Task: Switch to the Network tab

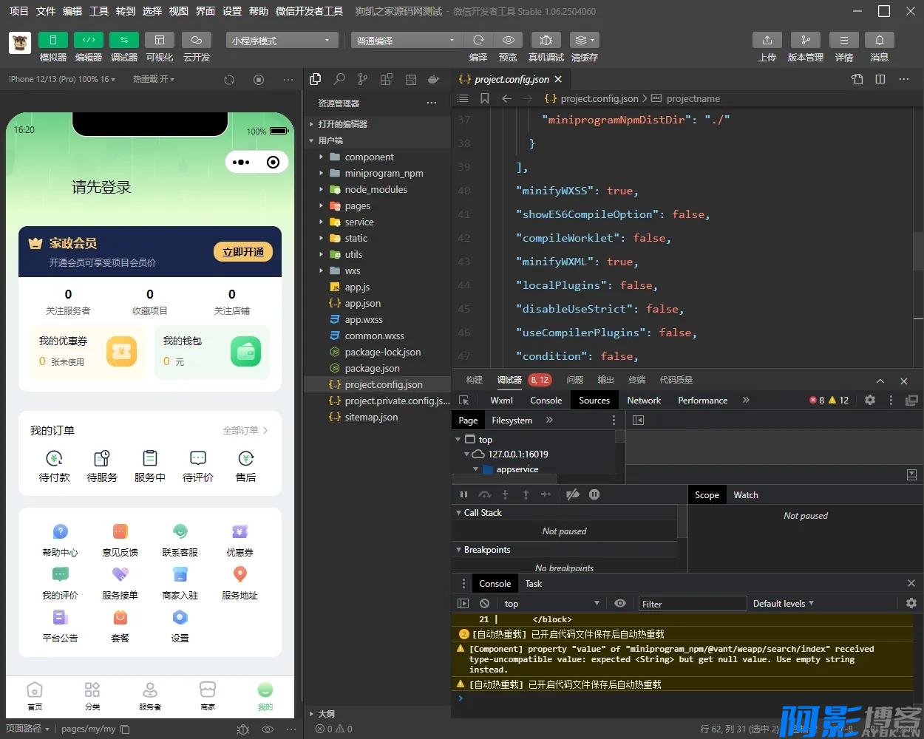Action: [x=644, y=400]
